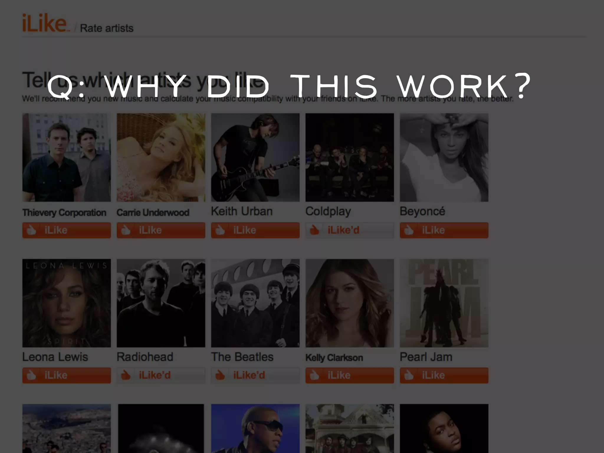Select The Beatles photo thumbnail
Image resolution: width=604 pixels, height=453 pixels.
[x=255, y=303]
